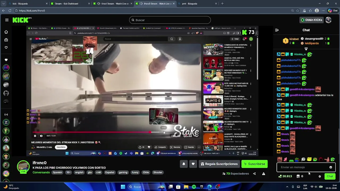The image size is (340, 191).
Task: Open the filled heart following section icon
Action: tap(6, 60)
